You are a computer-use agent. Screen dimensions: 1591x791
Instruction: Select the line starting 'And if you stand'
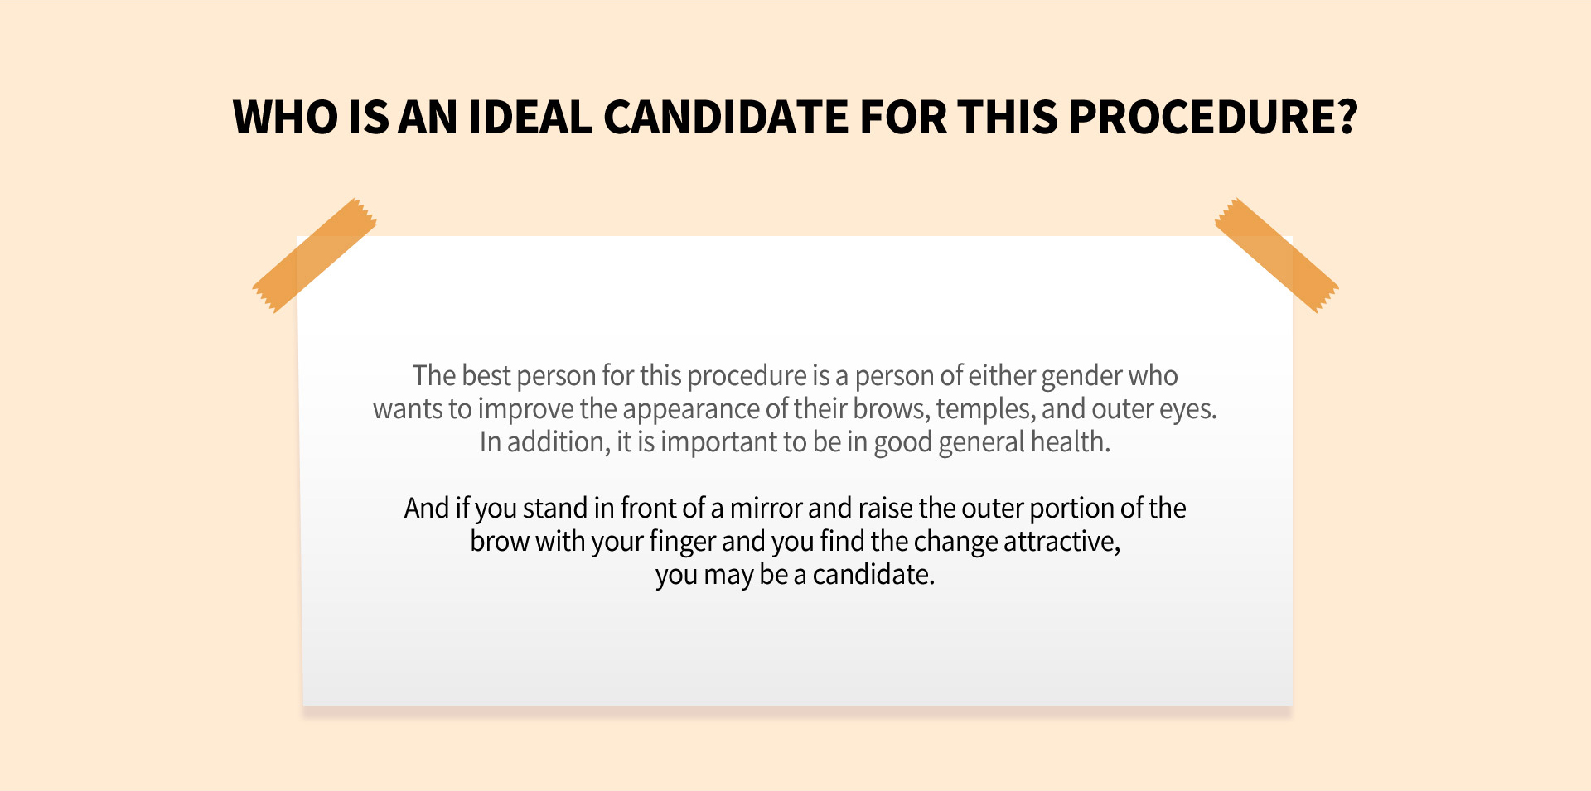[795, 509]
